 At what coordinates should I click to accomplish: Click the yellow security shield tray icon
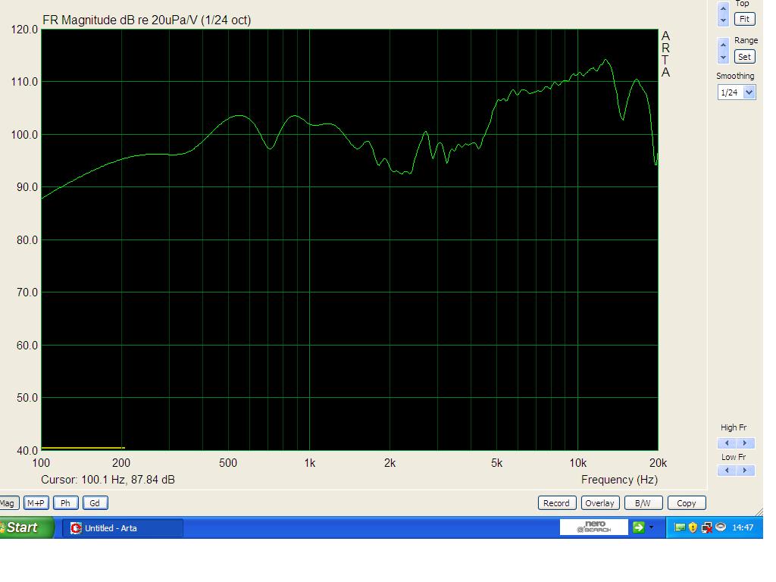(x=693, y=527)
